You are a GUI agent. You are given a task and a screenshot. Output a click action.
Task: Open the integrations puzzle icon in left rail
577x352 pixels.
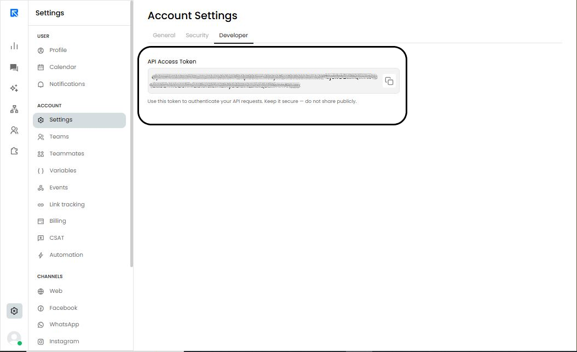click(x=14, y=151)
